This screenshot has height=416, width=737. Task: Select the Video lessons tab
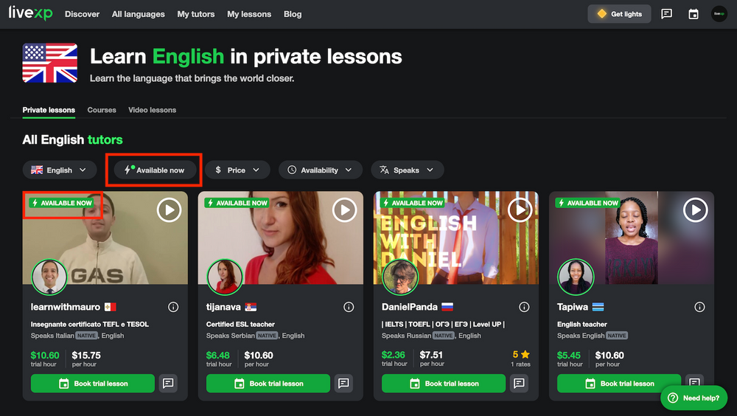point(152,110)
